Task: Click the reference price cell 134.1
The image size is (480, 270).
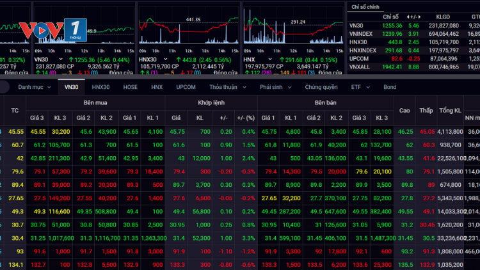Action: [x=15, y=265]
